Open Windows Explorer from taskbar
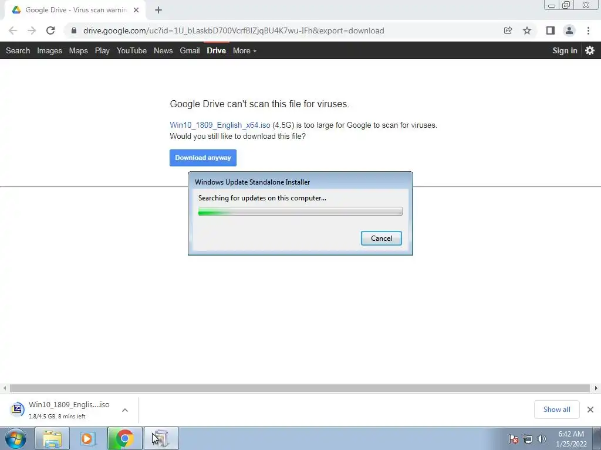This screenshot has width=601, height=450. click(x=52, y=438)
